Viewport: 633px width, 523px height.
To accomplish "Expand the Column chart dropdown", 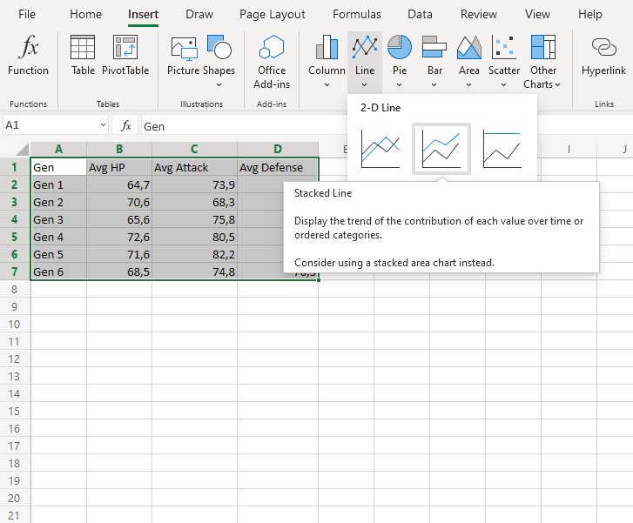I will [x=327, y=84].
